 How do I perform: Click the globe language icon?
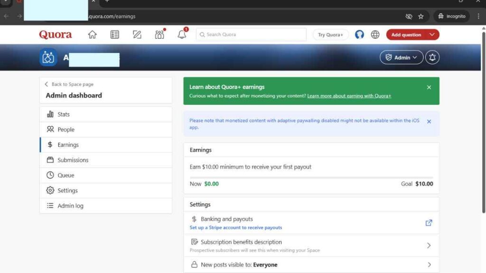click(x=375, y=34)
